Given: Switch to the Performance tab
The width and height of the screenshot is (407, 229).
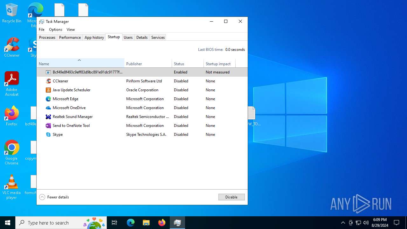Looking at the screenshot, I should pos(70,38).
